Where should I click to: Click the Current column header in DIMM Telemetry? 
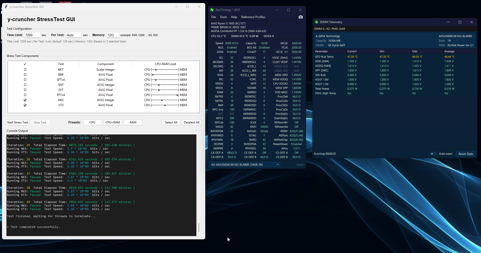click(362, 51)
